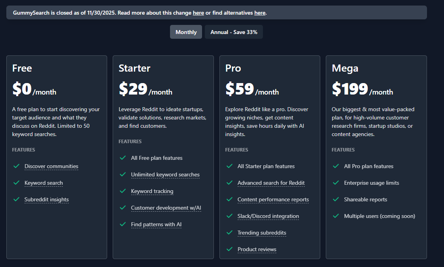The width and height of the screenshot is (444, 267).
Task: Click checkmark beside Slack/Discord integration
Action: click(229, 216)
